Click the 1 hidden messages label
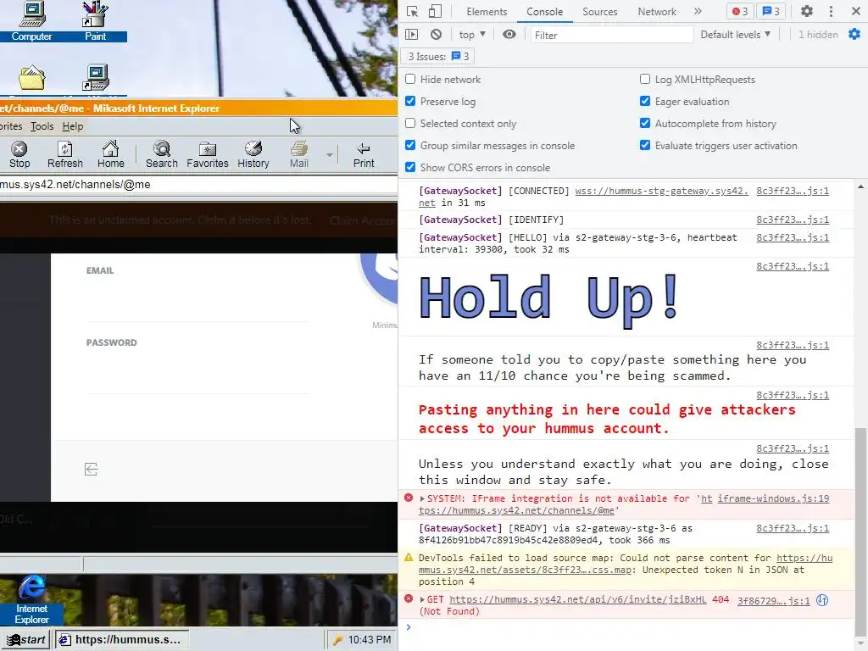The height and width of the screenshot is (651, 868). pos(818,34)
